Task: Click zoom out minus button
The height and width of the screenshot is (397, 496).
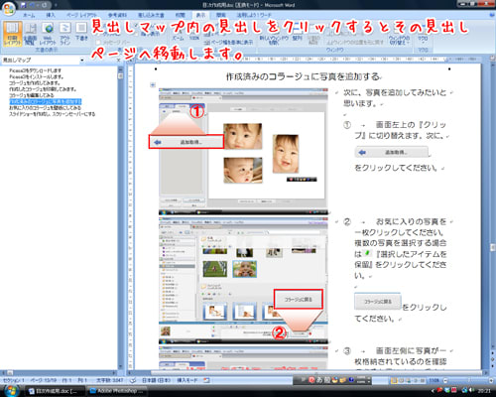Action: pyautogui.click(x=445, y=381)
